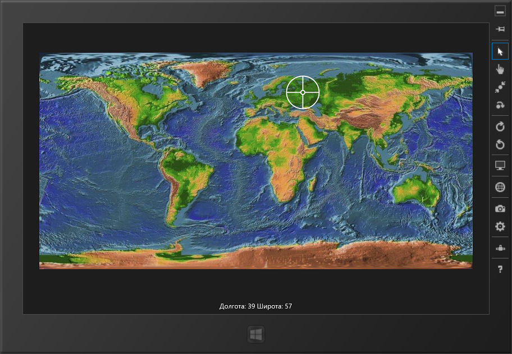
Task: Click the Windows Start button below the screen
Action: point(255,334)
